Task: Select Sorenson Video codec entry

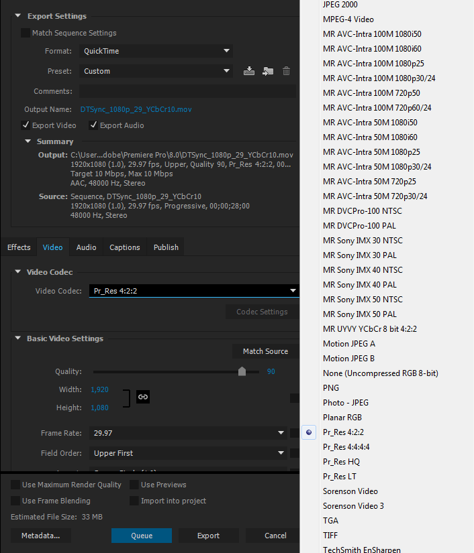Action: click(350, 491)
